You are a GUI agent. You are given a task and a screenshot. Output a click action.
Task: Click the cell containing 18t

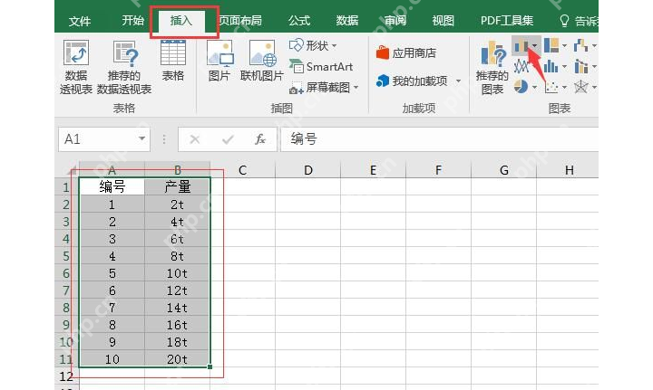(178, 342)
